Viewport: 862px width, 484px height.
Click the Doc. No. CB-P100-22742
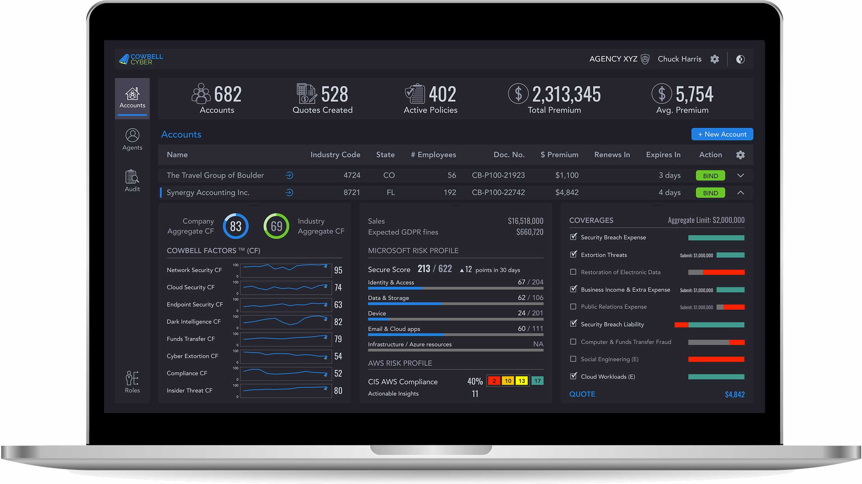tap(498, 192)
